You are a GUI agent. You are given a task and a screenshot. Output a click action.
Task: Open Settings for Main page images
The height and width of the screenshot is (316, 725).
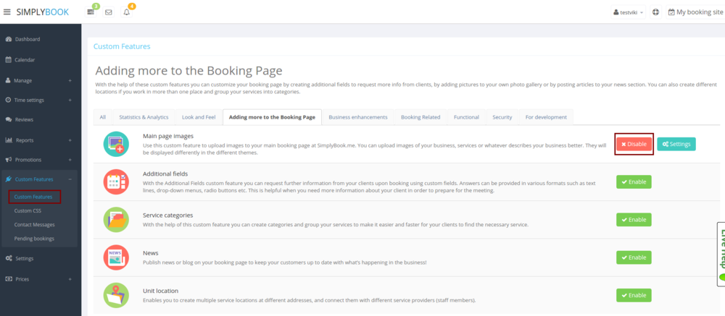(x=676, y=144)
